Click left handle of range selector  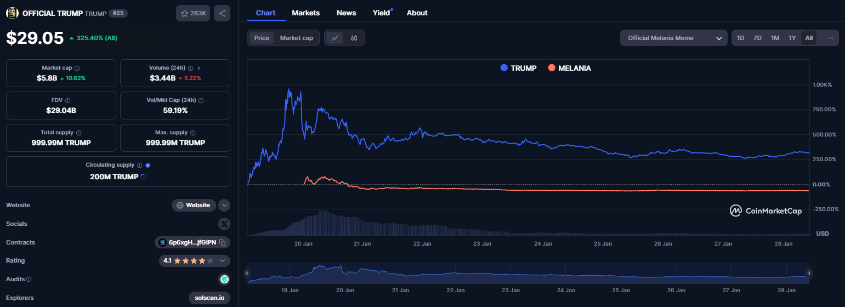(247, 273)
